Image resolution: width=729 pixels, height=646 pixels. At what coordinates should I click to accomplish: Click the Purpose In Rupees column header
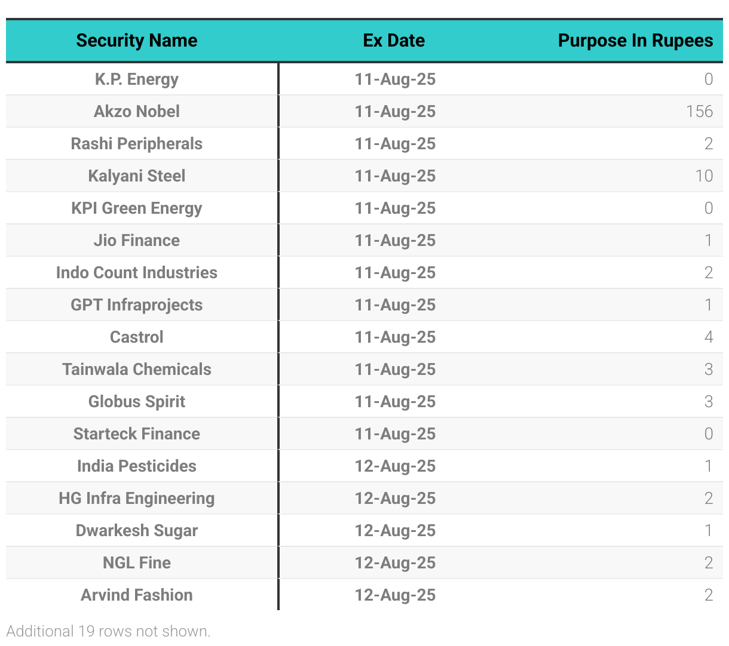point(635,41)
